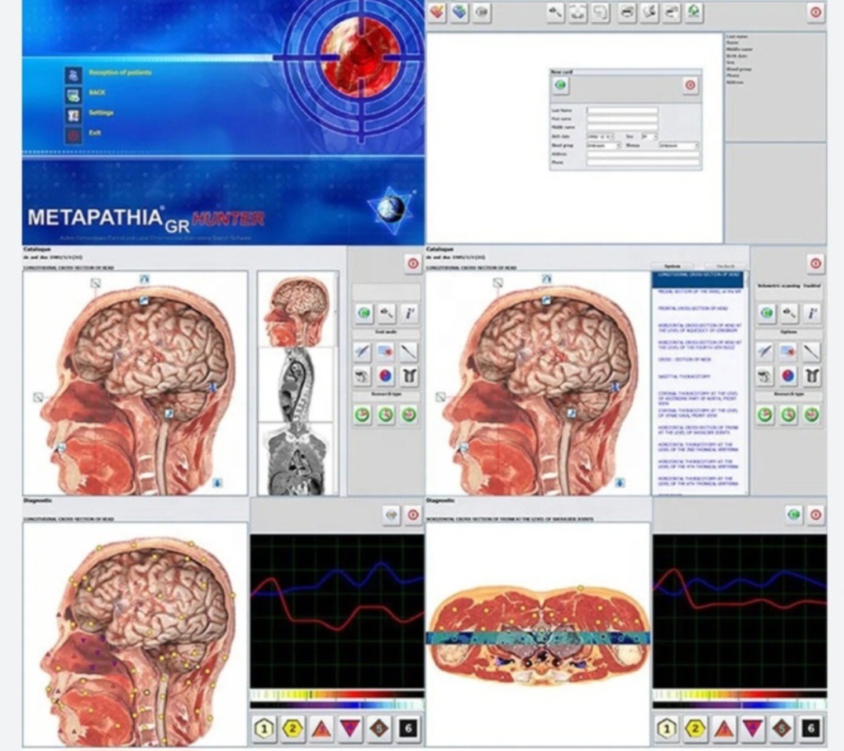Toggle inverted triangle marker level, head diagnostic
The height and width of the screenshot is (751, 844).
point(350,728)
